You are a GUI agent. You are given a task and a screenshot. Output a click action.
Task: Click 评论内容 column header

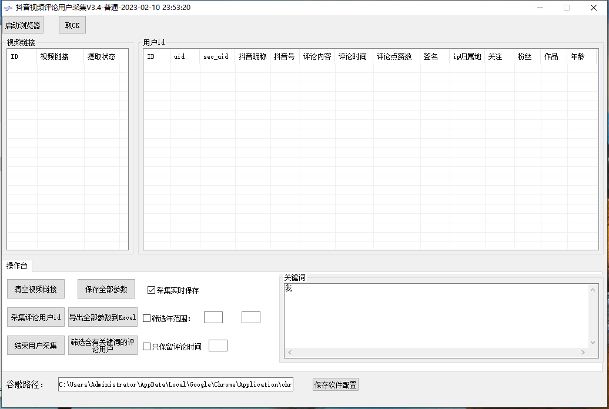(317, 57)
